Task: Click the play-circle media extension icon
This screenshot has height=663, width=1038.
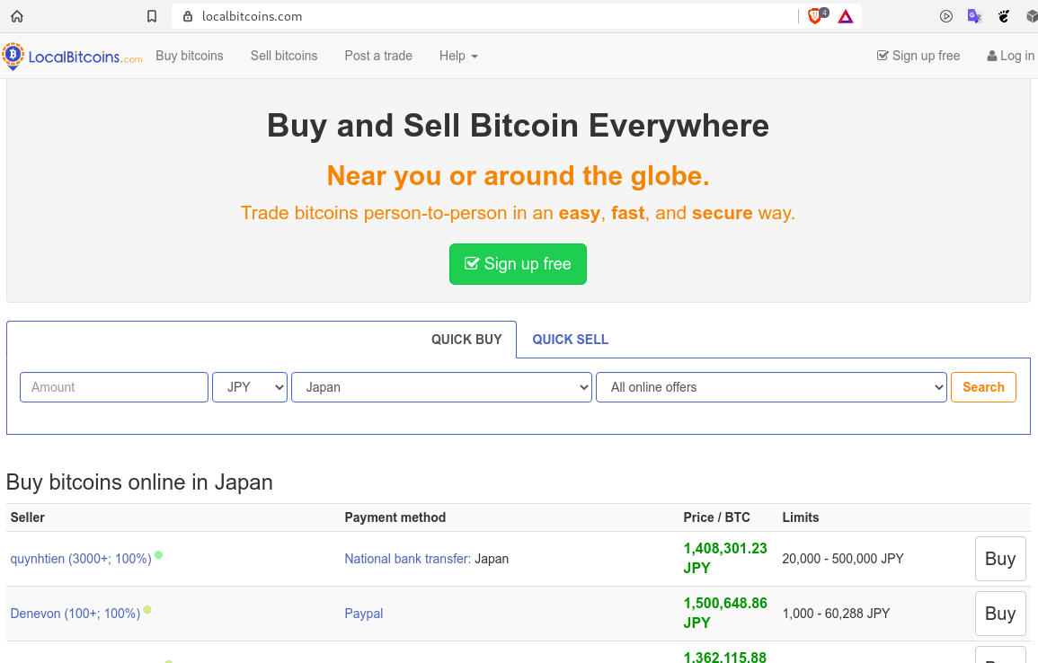Action: pos(946,16)
